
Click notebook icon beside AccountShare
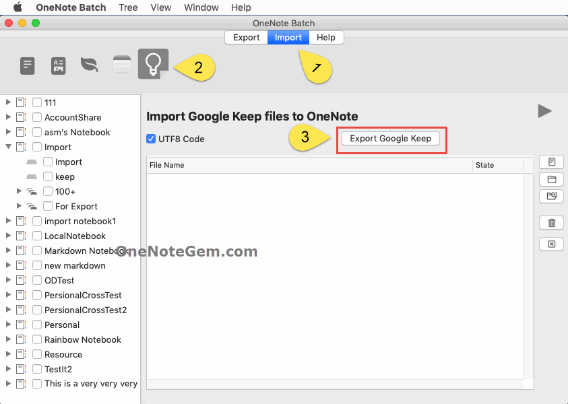coord(21,117)
